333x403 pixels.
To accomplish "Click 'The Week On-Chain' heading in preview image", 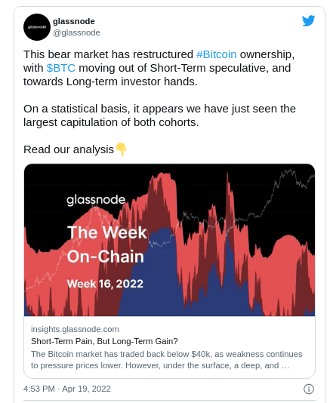I will pos(107,245).
